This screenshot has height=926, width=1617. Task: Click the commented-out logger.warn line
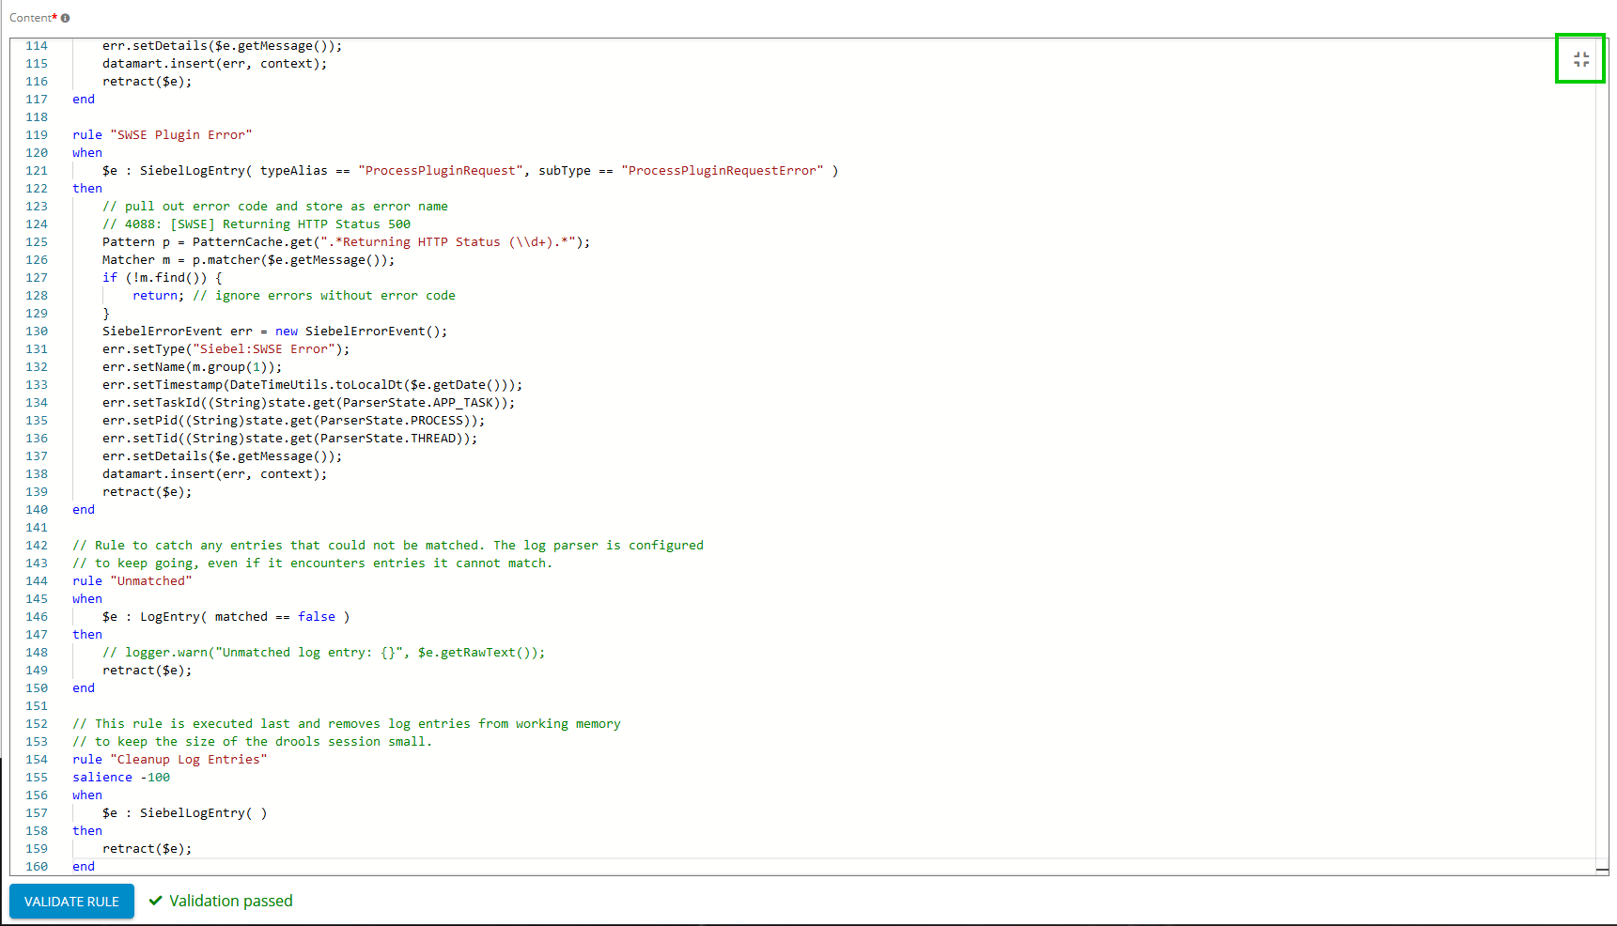click(x=323, y=653)
